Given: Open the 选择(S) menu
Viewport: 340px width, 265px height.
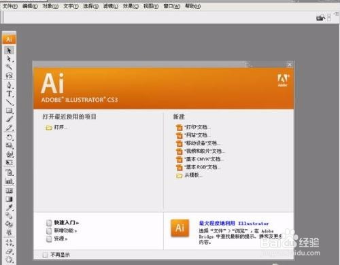Looking at the screenshot, I should 90,6.
